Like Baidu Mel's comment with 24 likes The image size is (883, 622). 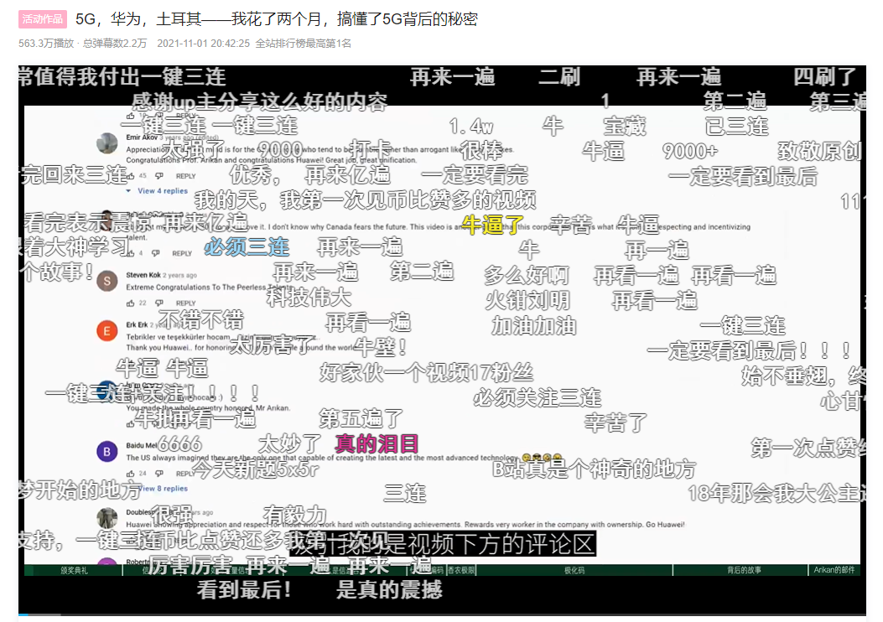(131, 474)
